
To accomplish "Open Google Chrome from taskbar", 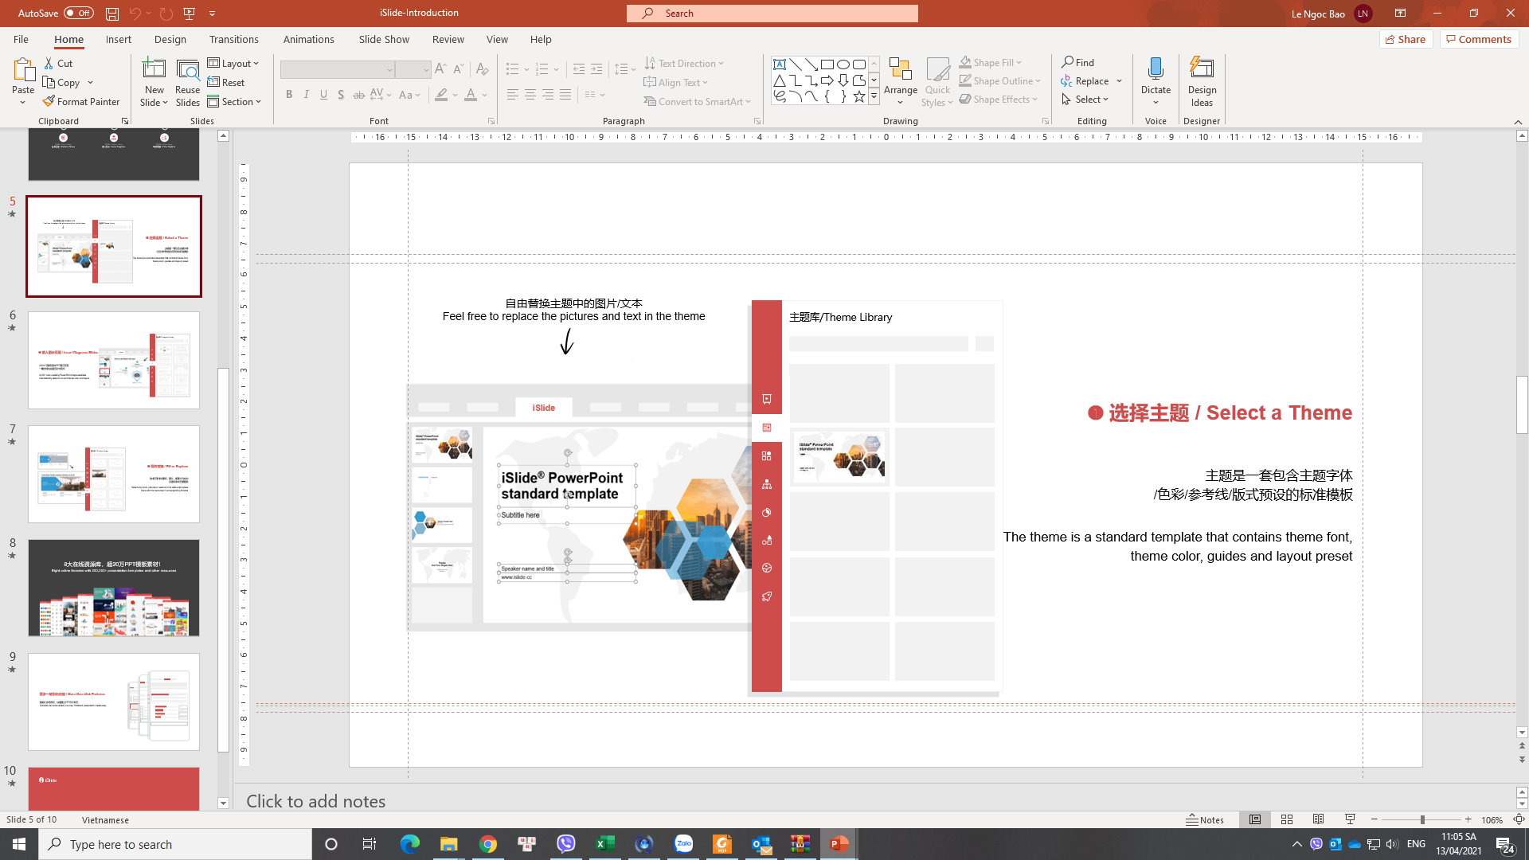I will click(x=488, y=844).
